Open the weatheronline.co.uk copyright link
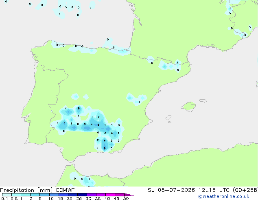Viewport: 258px width, 200px height. [223, 196]
